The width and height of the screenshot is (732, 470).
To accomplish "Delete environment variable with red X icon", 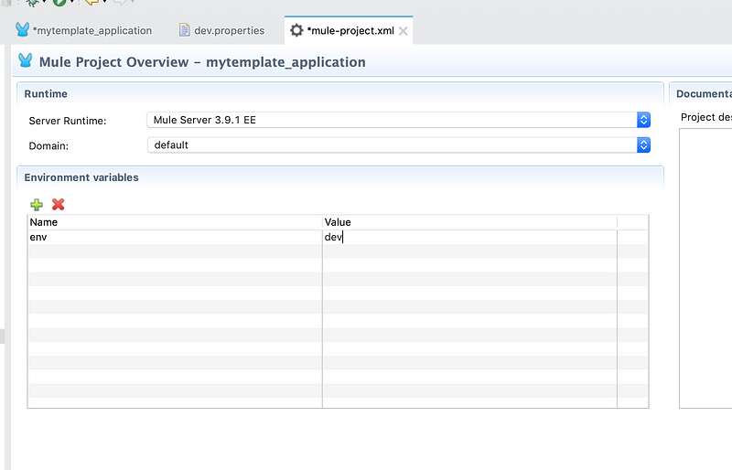I will (x=59, y=205).
